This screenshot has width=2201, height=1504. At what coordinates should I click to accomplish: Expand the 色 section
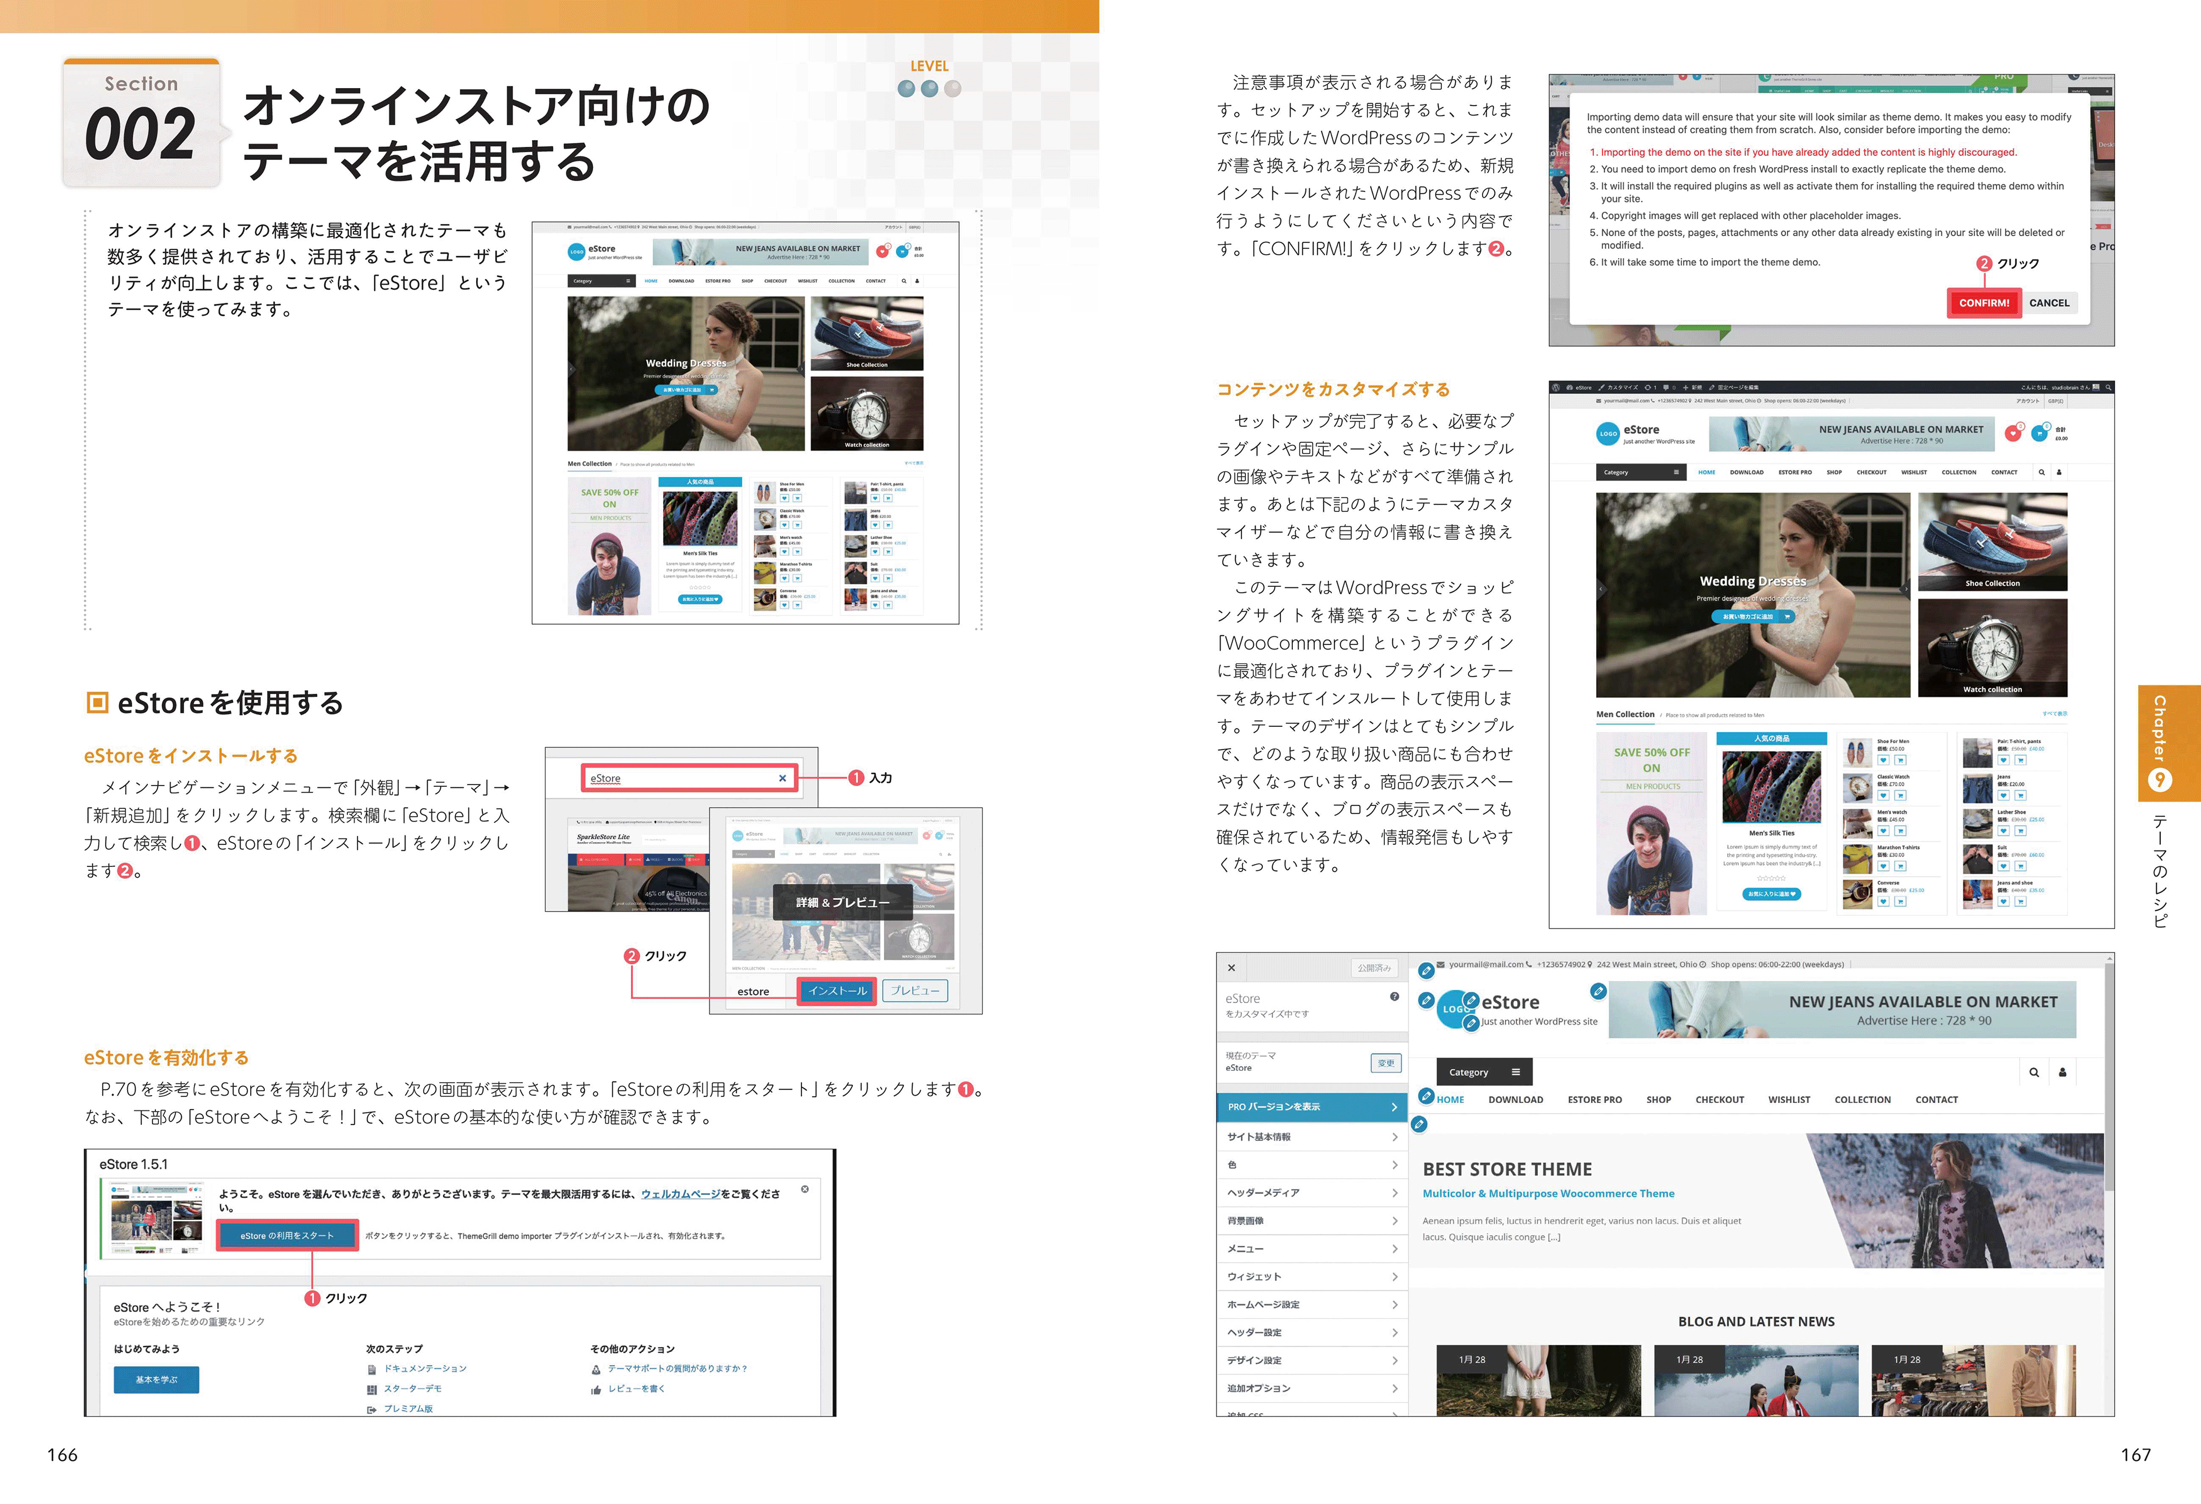(x=1311, y=1164)
